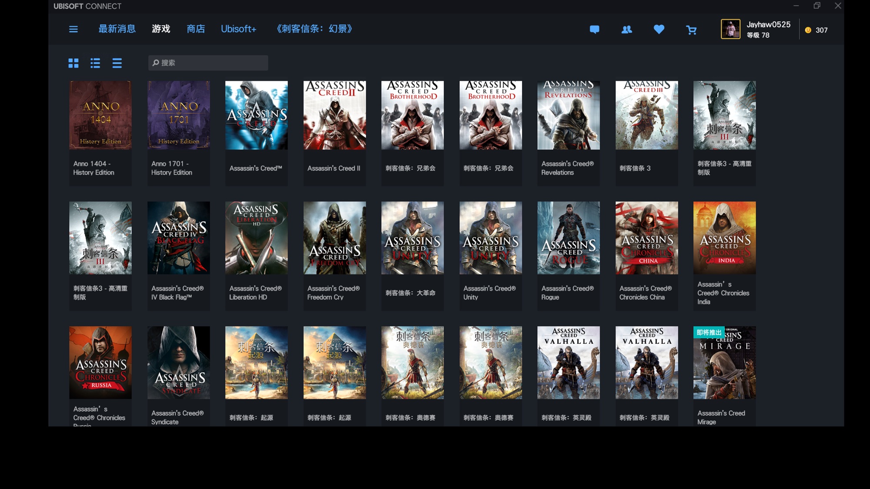
Task: Open Assassin's Creed Liberation HD tile
Action: click(x=257, y=256)
